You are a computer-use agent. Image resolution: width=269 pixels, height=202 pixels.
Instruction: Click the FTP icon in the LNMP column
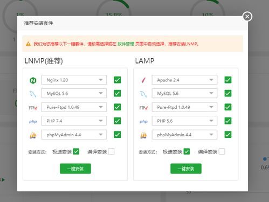pos(33,108)
